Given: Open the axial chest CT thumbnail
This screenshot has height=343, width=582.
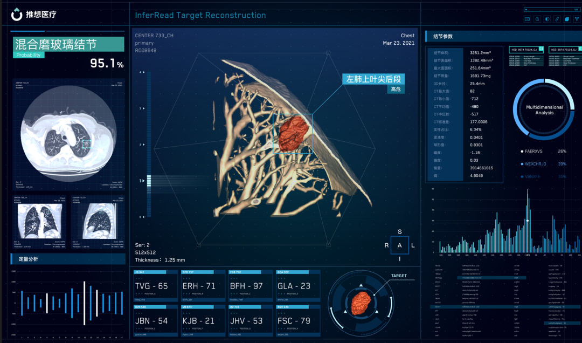Looking at the screenshot, I should coord(68,136).
